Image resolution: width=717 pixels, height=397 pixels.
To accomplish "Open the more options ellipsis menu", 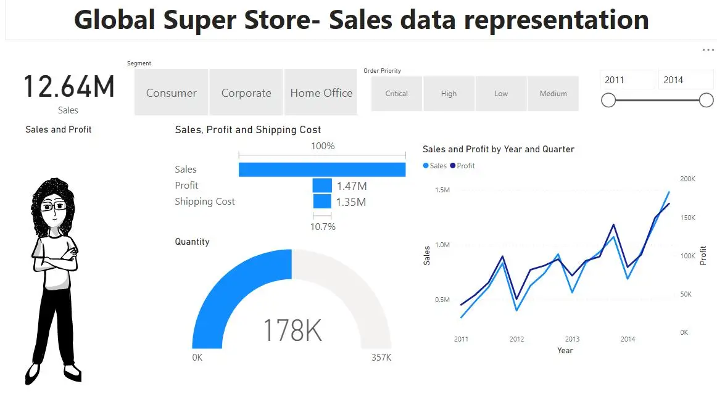I will click(707, 50).
